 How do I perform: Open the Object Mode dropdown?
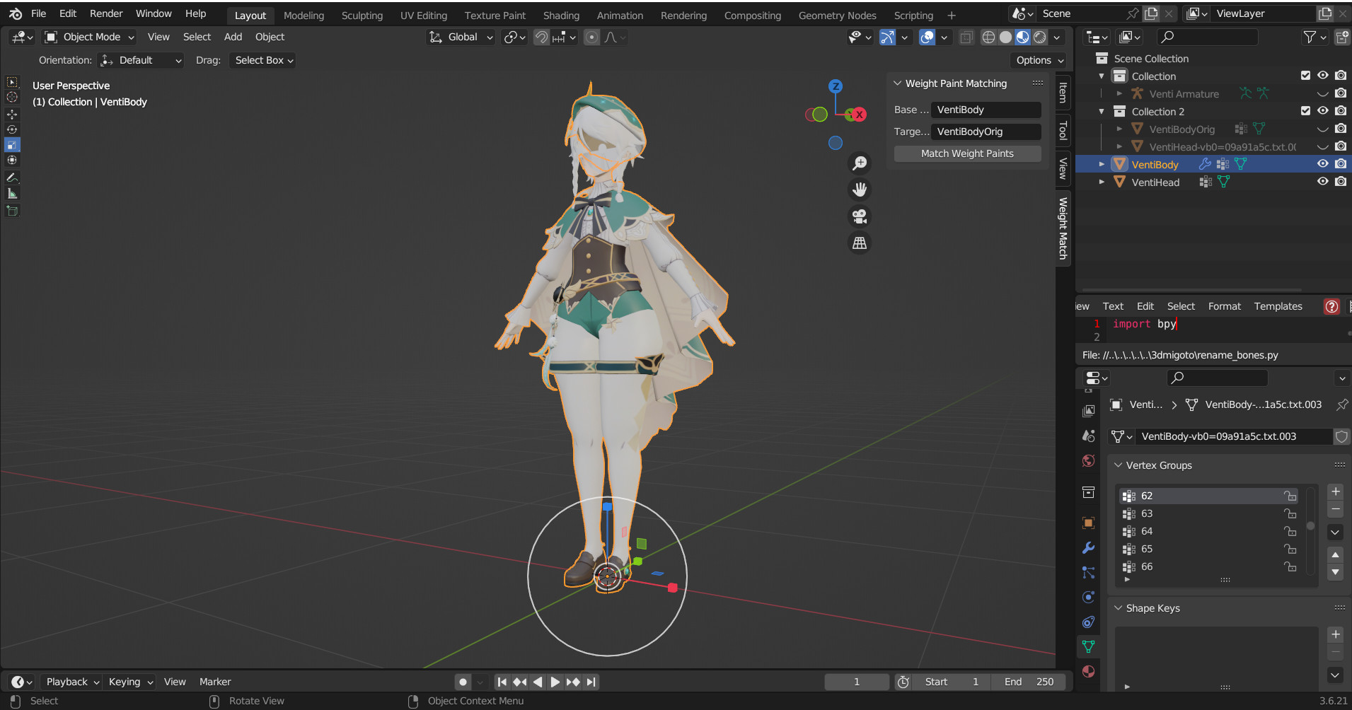[x=90, y=37]
